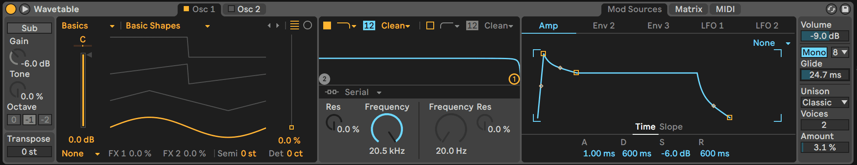This screenshot has height=165, width=857.
Task: Open the Filter 2 Clean circuit dropdown
Action: 498,26
